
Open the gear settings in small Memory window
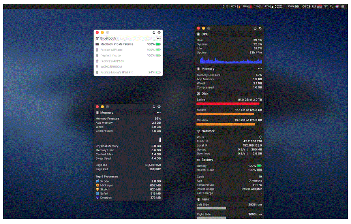click(159, 107)
